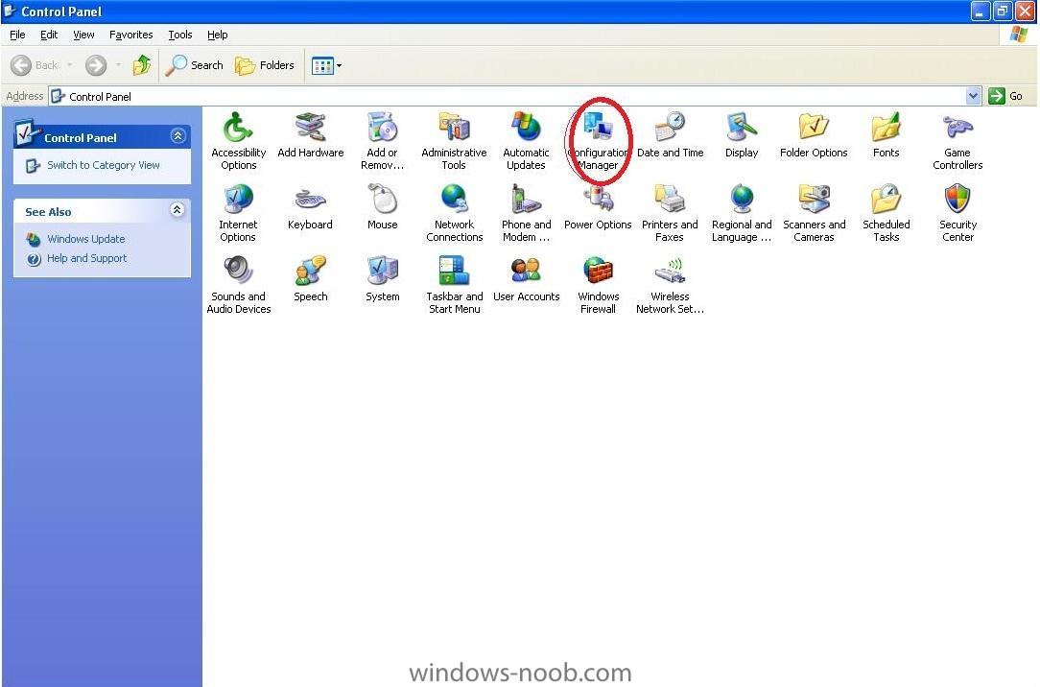Image resolution: width=1040 pixels, height=687 pixels.
Task: Open Regional and Language options
Action: (742, 213)
